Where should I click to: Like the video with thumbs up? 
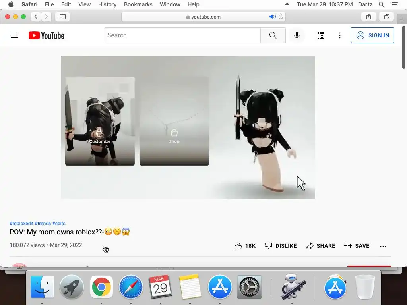click(245, 246)
